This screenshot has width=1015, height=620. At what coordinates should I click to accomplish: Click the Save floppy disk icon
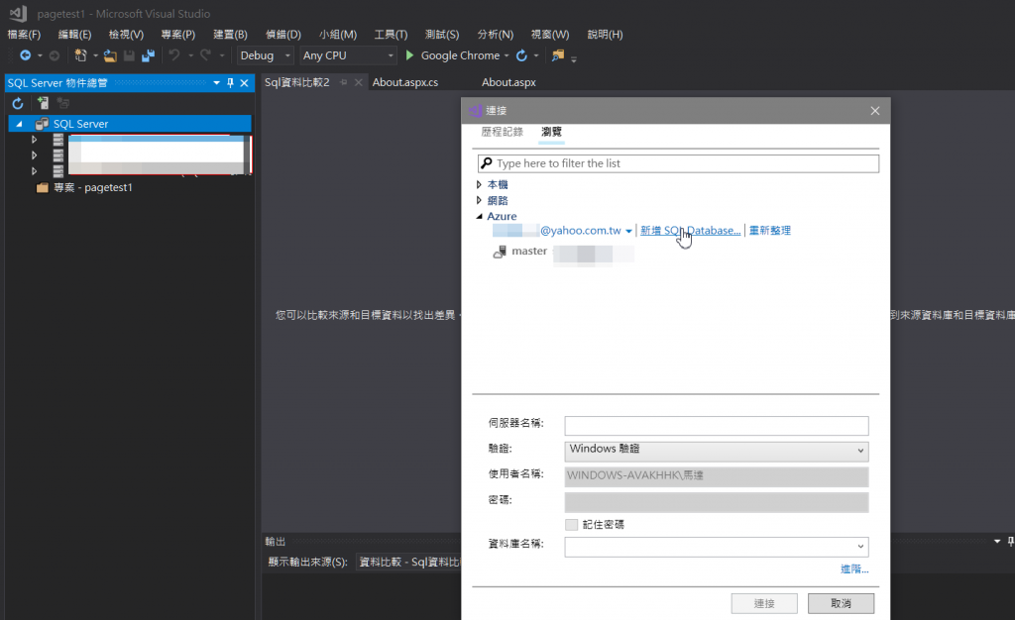pos(130,56)
